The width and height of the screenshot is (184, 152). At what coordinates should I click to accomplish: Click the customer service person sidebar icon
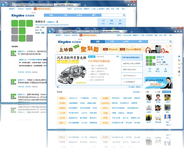(179, 71)
